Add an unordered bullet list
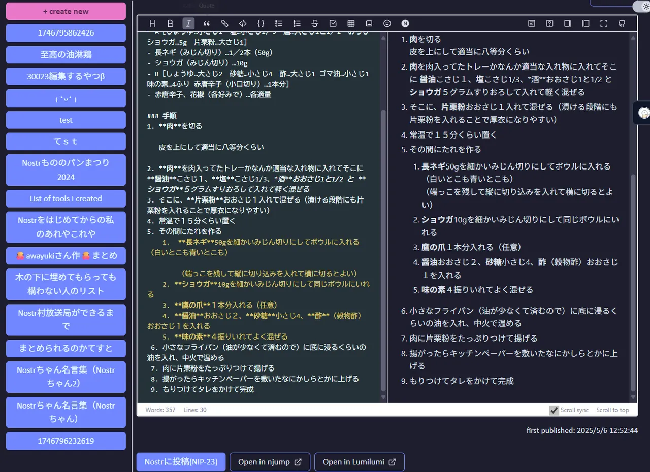The image size is (650, 472). pos(279,23)
